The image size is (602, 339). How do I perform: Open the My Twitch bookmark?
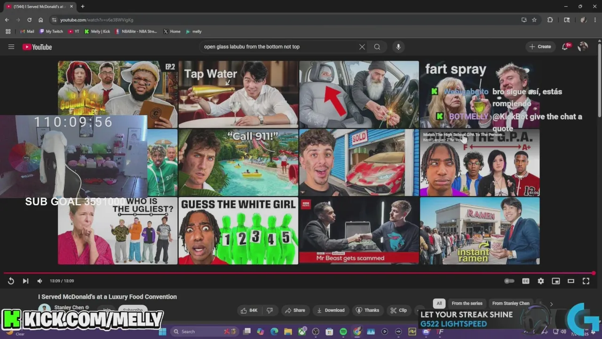[x=51, y=32]
